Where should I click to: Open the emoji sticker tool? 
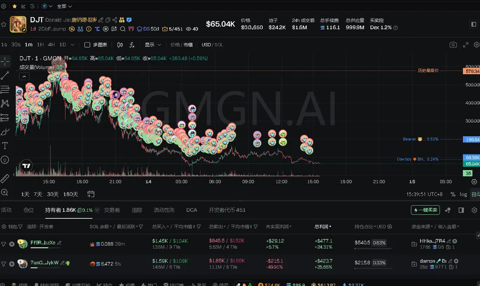pos(5,159)
